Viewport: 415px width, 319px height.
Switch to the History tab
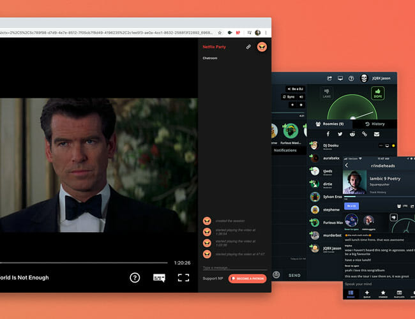[375, 124]
